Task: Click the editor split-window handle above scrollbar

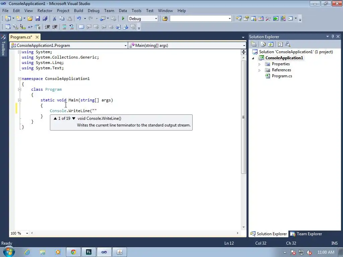Action: 244,52
